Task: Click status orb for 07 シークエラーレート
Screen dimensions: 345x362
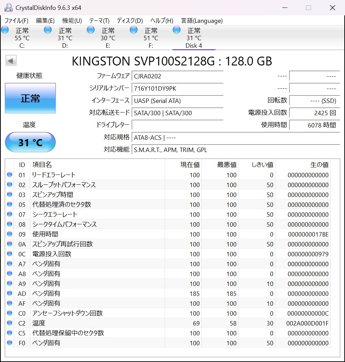Action: point(10,214)
